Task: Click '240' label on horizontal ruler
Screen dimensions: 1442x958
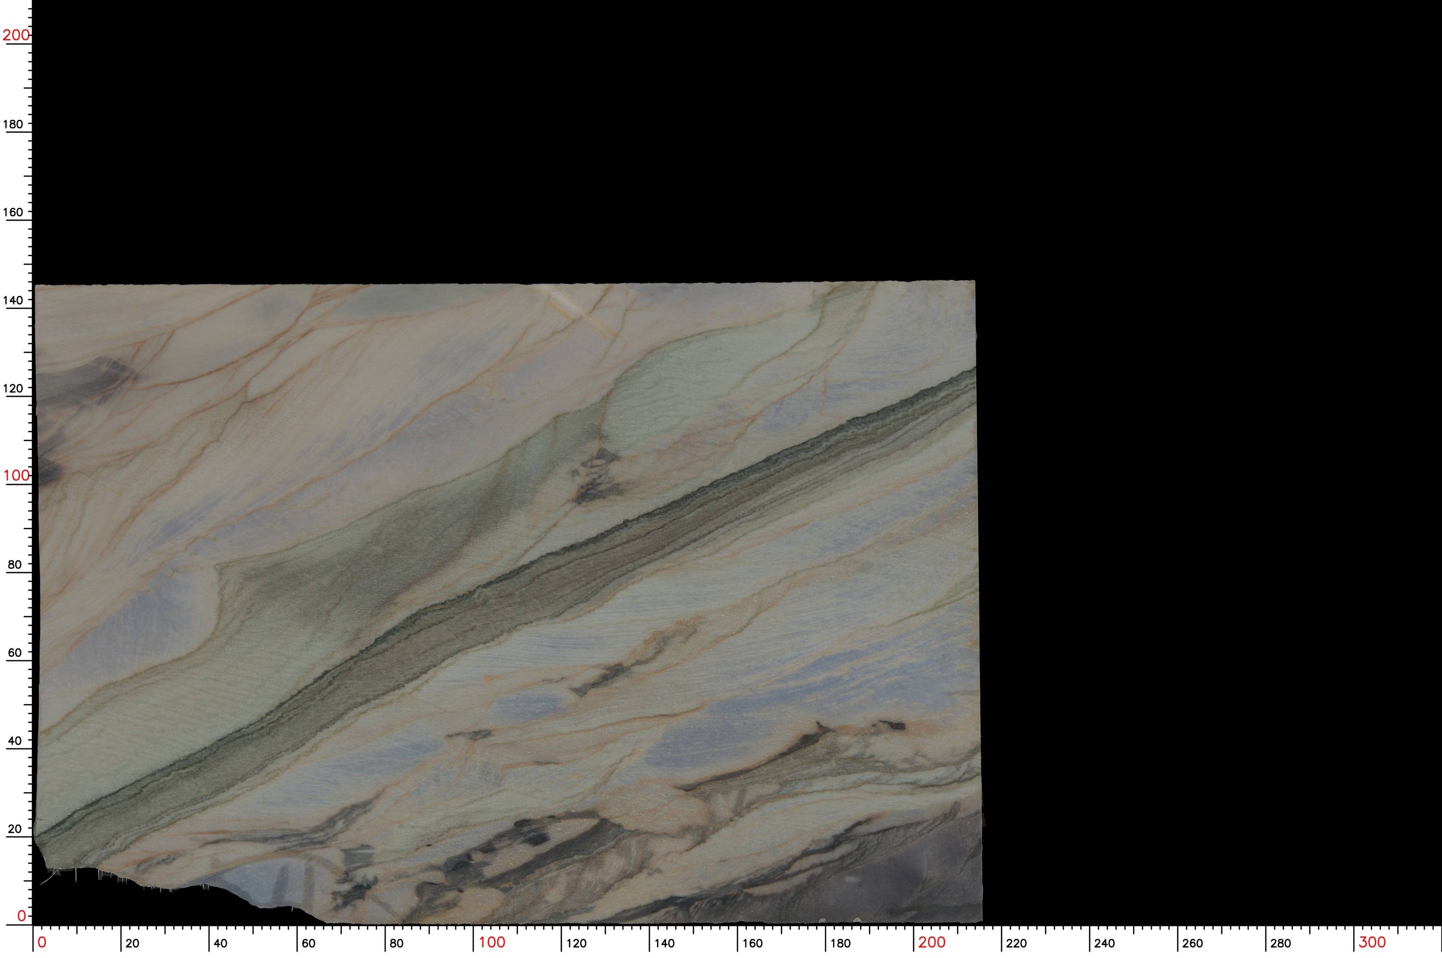Action: pos(1104,943)
